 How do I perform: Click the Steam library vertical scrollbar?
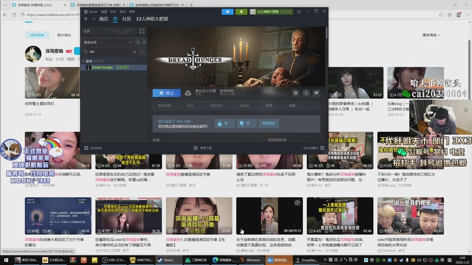pyautogui.click(x=327, y=33)
